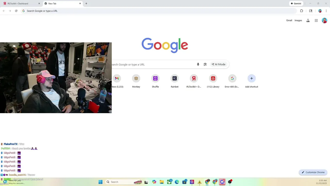
Task: Click the Gemini button
Action: (296, 4)
